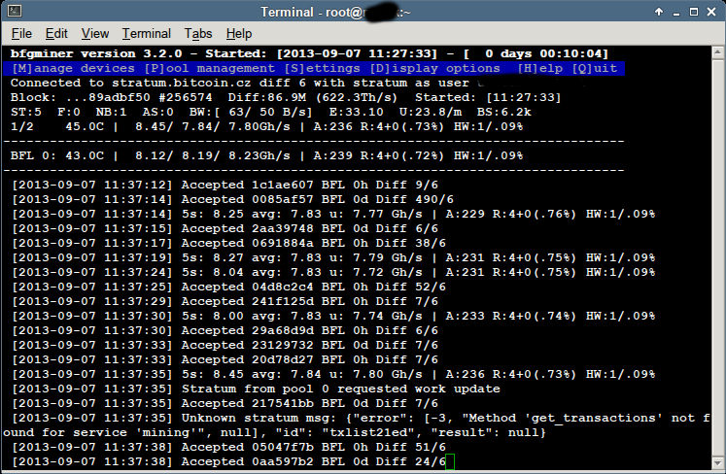
Task: Open the Terminal menu
Action: (x=147, y=34)
